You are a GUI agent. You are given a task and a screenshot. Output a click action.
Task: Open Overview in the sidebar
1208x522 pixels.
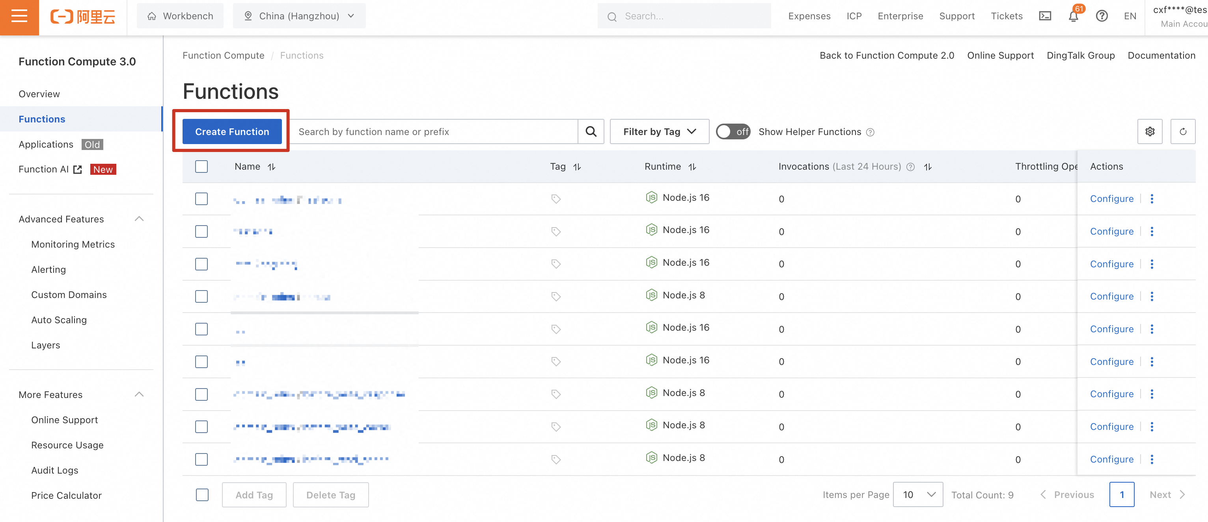click(39, 94)
